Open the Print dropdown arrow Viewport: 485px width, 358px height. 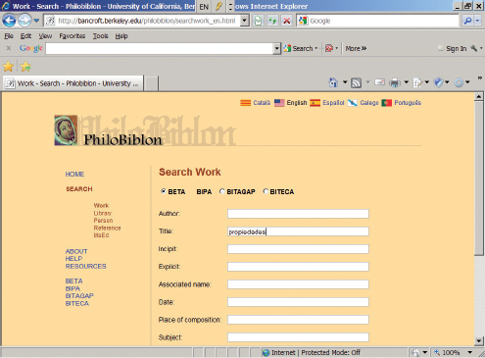[x=406, y=82]
